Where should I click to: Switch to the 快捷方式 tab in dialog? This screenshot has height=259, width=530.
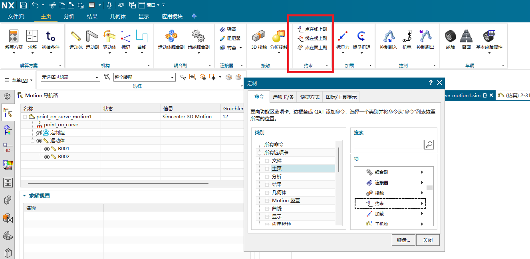coord(310,97)
